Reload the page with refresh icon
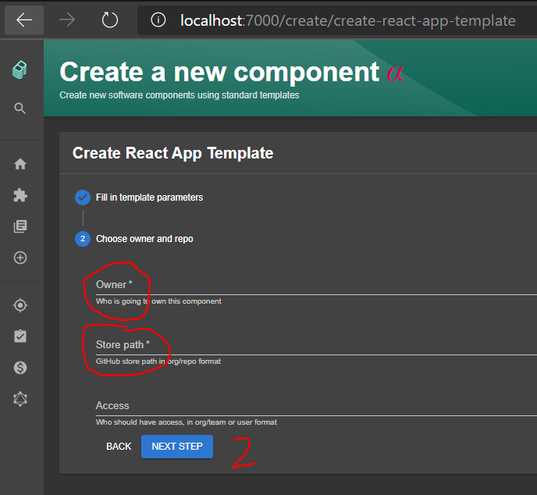 click(110, 20)
